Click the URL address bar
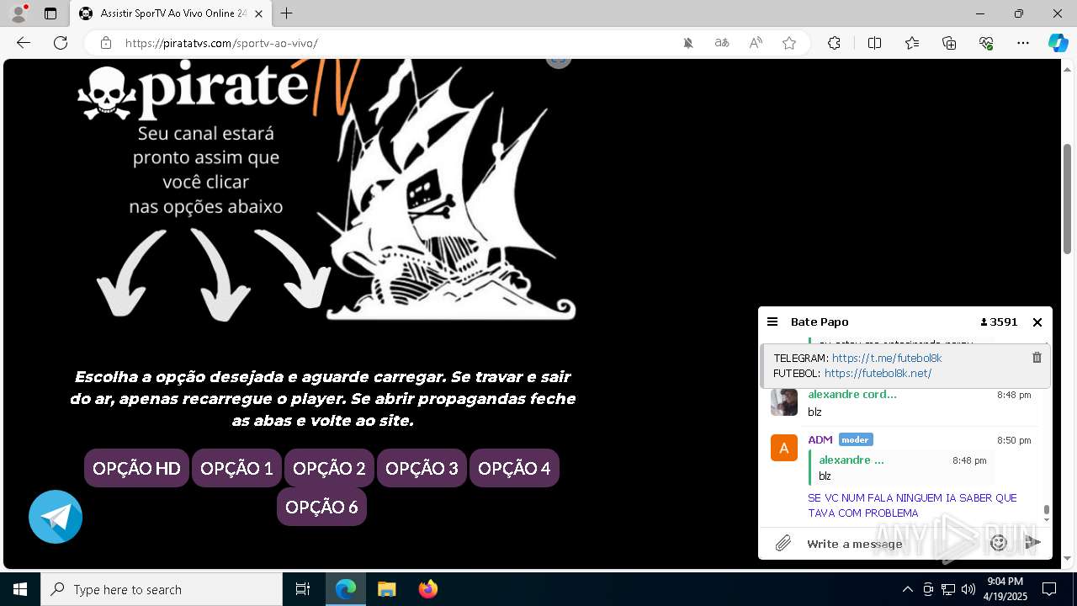Image resolution: width=1077 pixels, height=606 pixels. coord(395,43)
